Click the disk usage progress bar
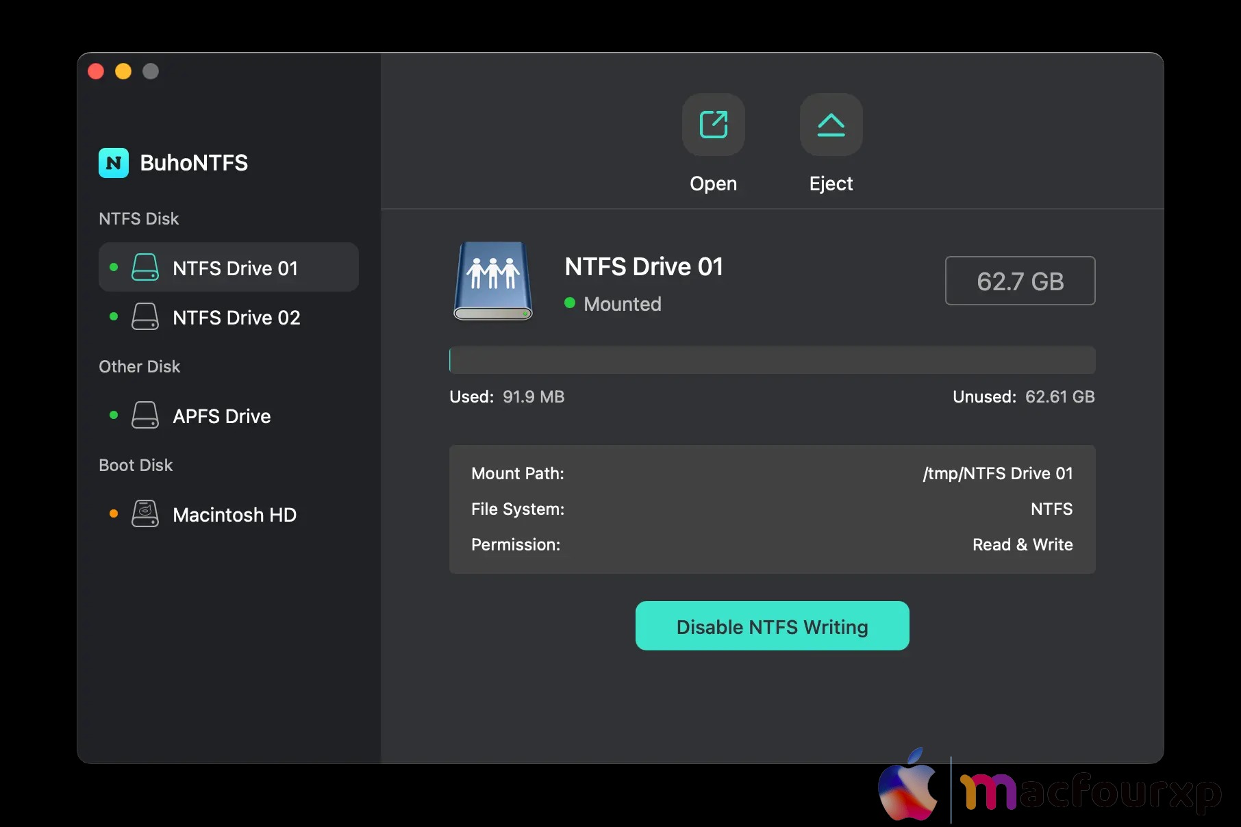 coord(772,360)
